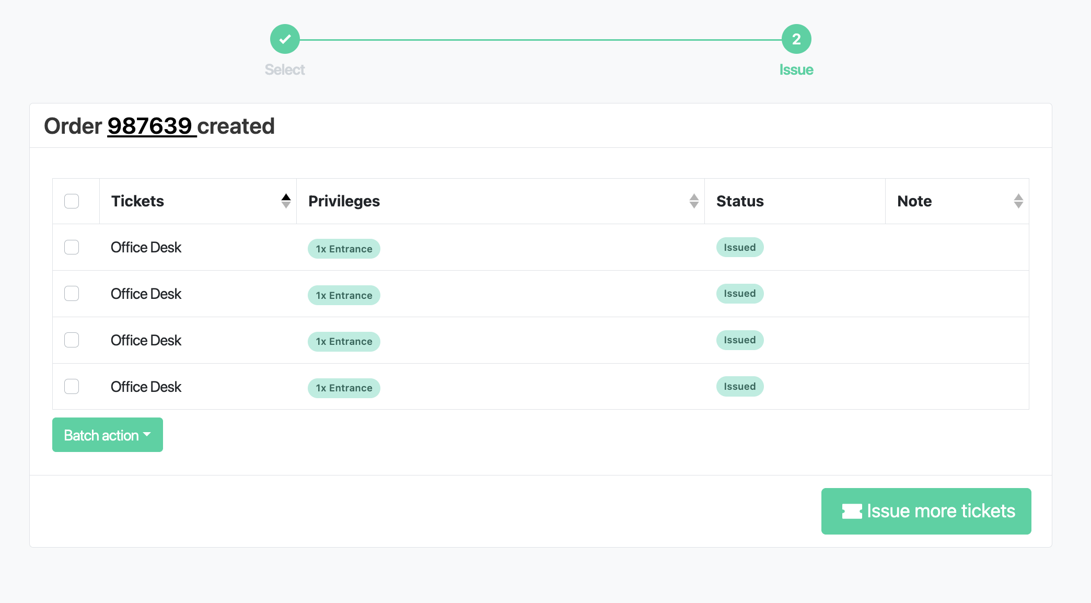Click the second row Office Desk text

146,294
